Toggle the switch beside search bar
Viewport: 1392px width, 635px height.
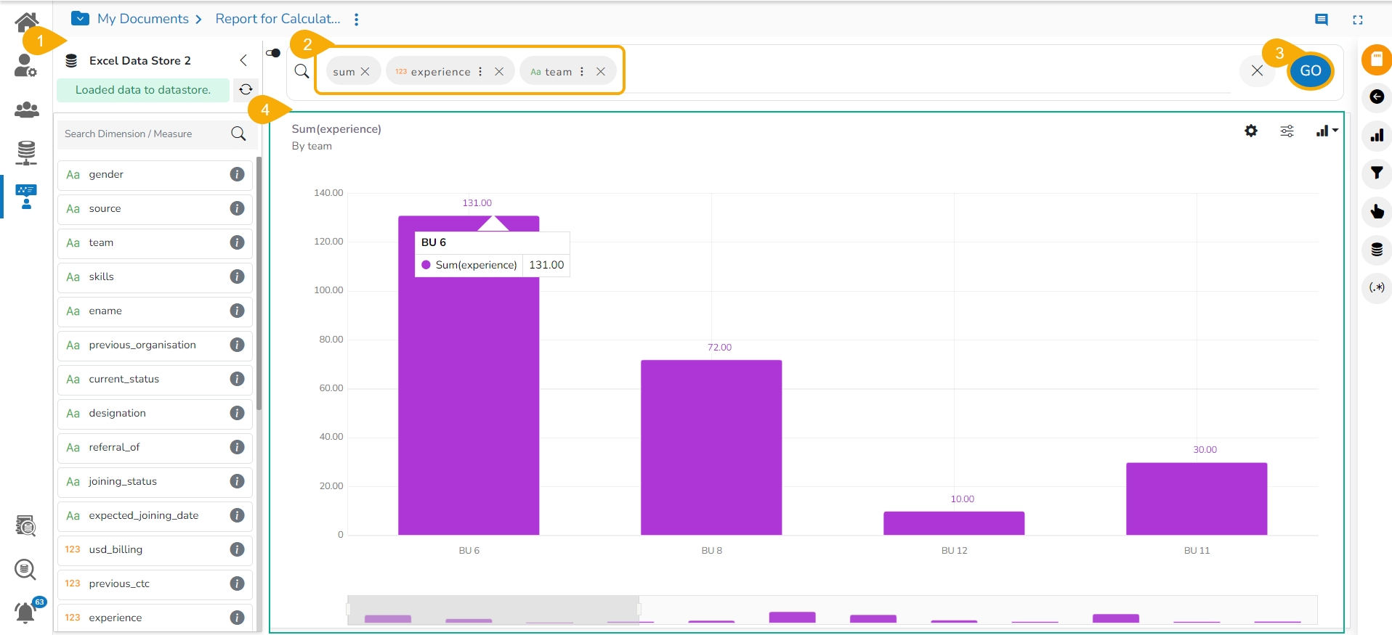point(273,53)
